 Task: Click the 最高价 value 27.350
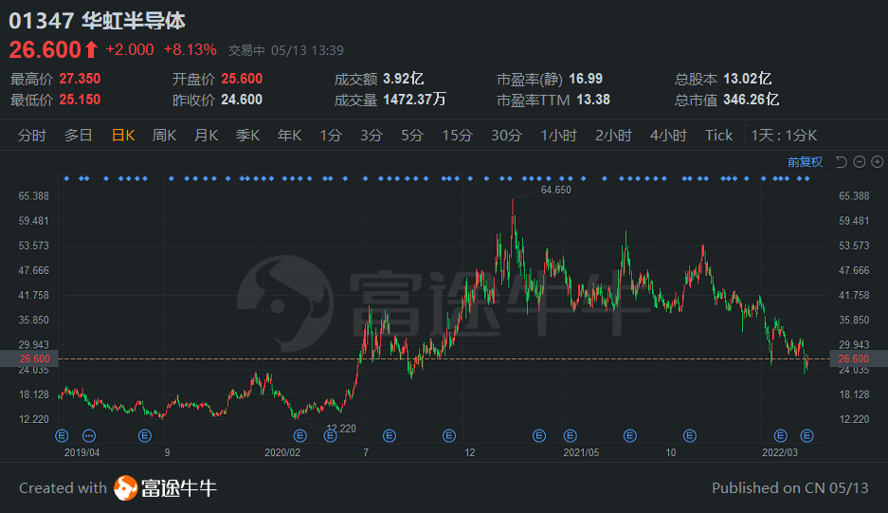tap(80, 79)
